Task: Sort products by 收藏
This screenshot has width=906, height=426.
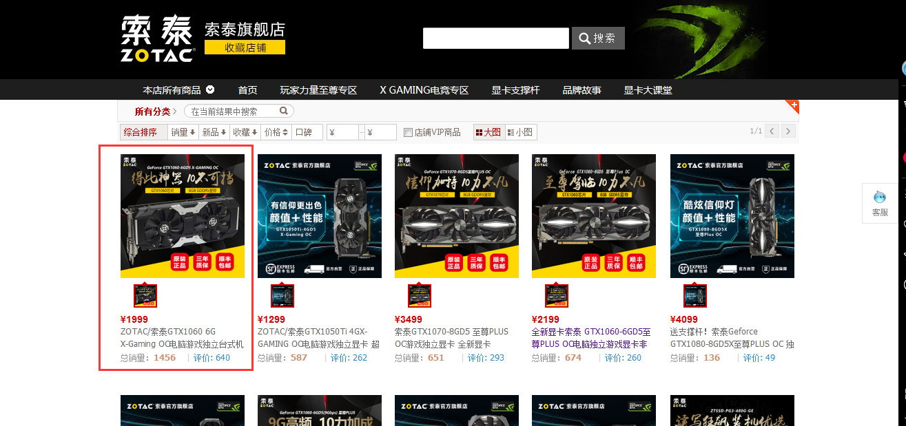Action: pyautogui.click(x=245, y=132)
